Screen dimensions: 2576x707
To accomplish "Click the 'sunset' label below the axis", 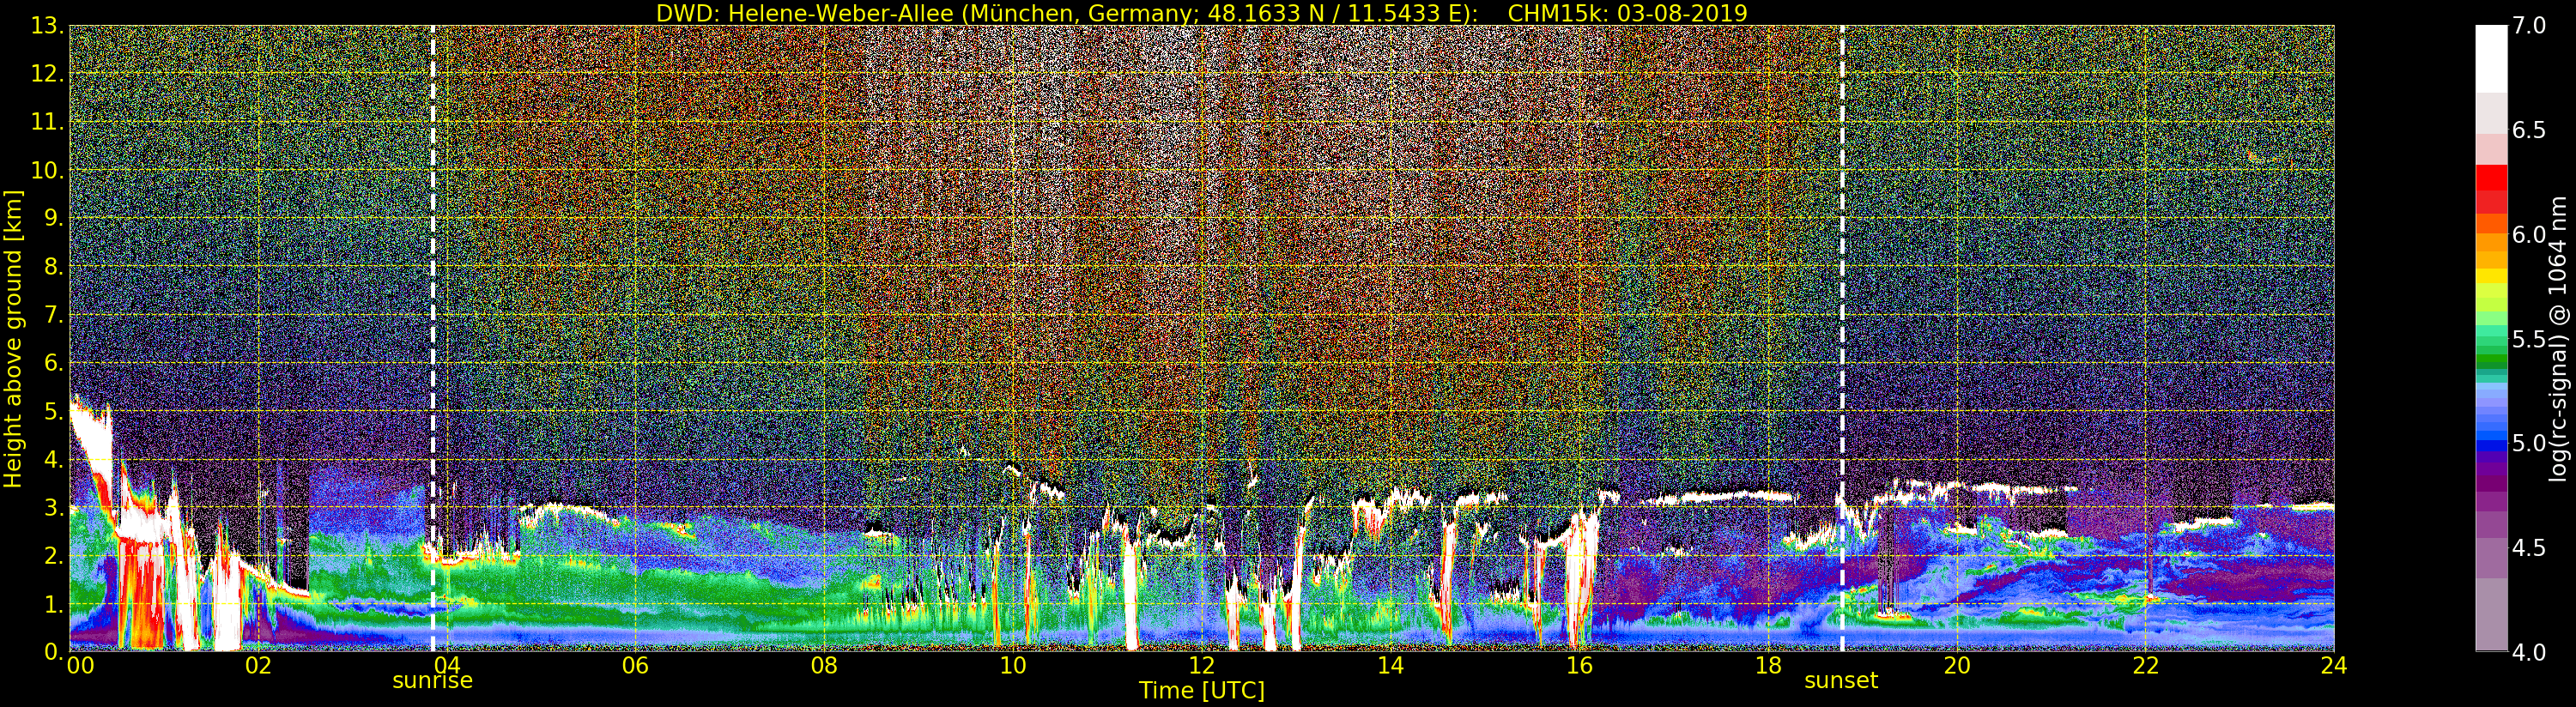I will [x=1841, y=681].
